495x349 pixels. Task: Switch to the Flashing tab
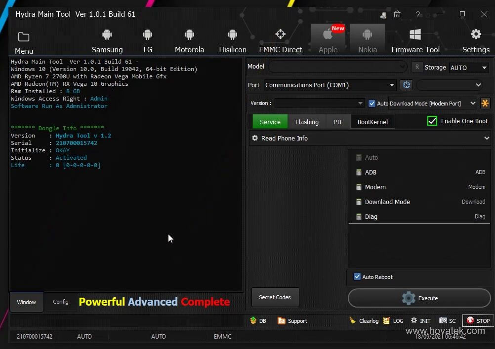(307, 122)
